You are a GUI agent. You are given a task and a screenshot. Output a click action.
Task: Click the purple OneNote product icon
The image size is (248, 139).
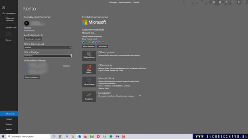(96, 42)
